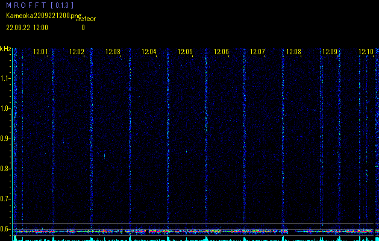379x241 pixels.
Task: Select the Kameoka2209221200.png filename label
Action: [x=44, y=16]
